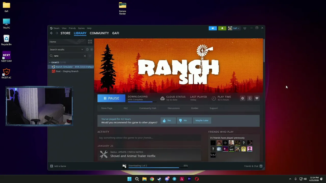Open the View menu

64,28
